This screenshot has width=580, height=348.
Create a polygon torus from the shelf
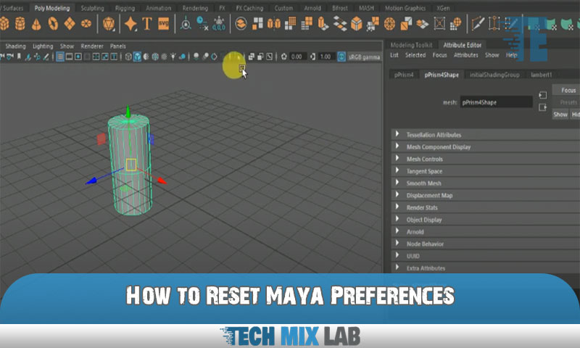(53, 24)
